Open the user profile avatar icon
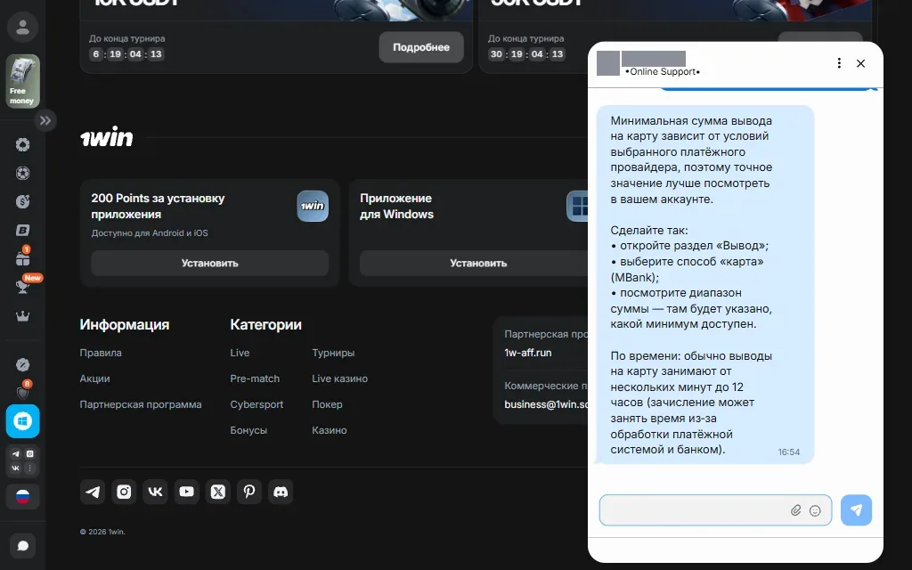 (x=22, y=27)
